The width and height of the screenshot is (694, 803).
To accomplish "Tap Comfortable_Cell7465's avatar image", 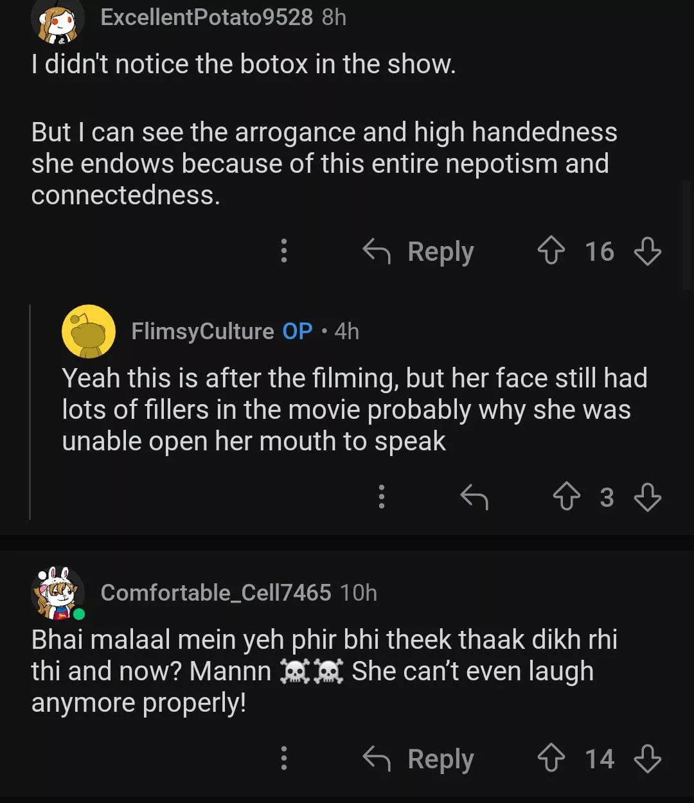I will coord(57,592).
